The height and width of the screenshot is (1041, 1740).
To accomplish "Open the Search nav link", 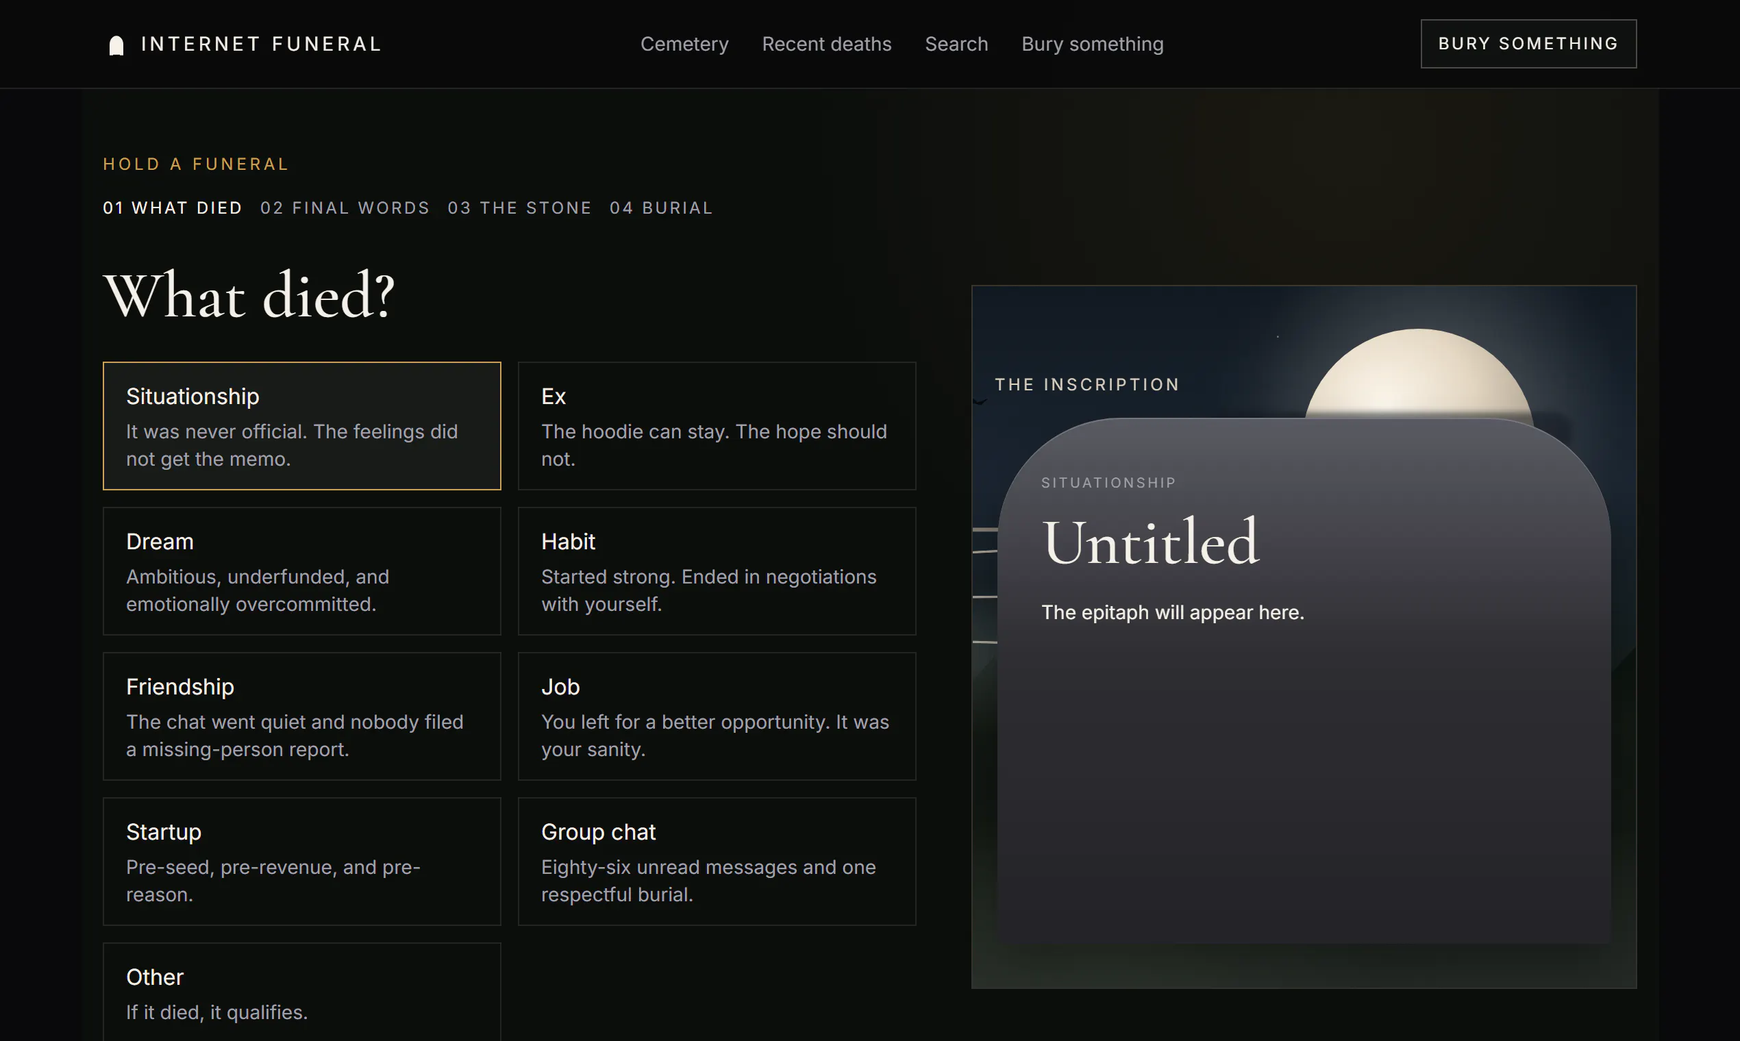I will click(956, 45).
